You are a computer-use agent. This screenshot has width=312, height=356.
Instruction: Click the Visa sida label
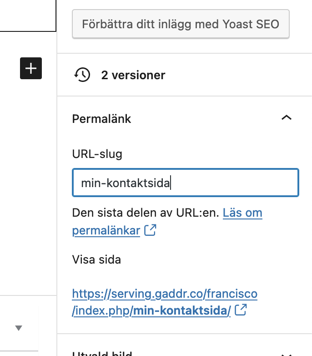(x=96, y=260)
